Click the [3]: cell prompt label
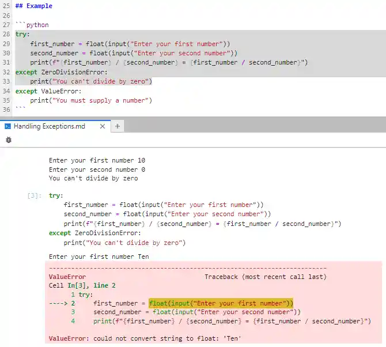386x347 pixels. tap(34, 196)
